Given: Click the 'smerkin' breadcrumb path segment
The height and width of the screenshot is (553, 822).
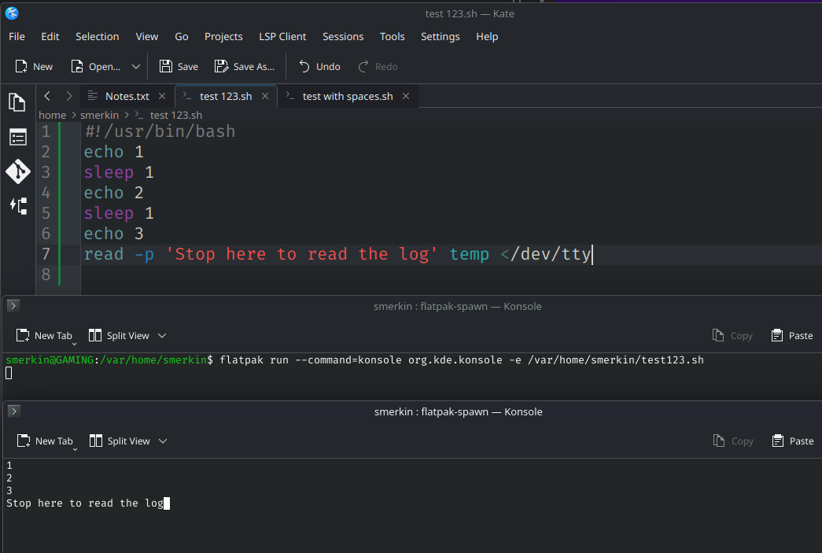Looking at the screenshot, I should 99,115.
